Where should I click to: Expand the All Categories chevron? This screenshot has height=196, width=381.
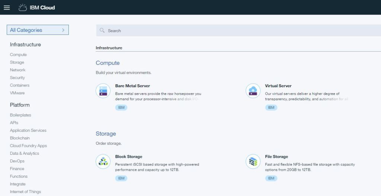(x=63, y=30)
